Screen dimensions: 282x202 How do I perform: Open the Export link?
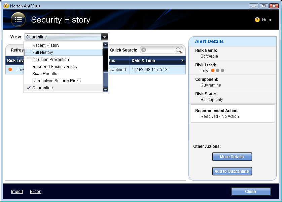(x=36, y=191)
